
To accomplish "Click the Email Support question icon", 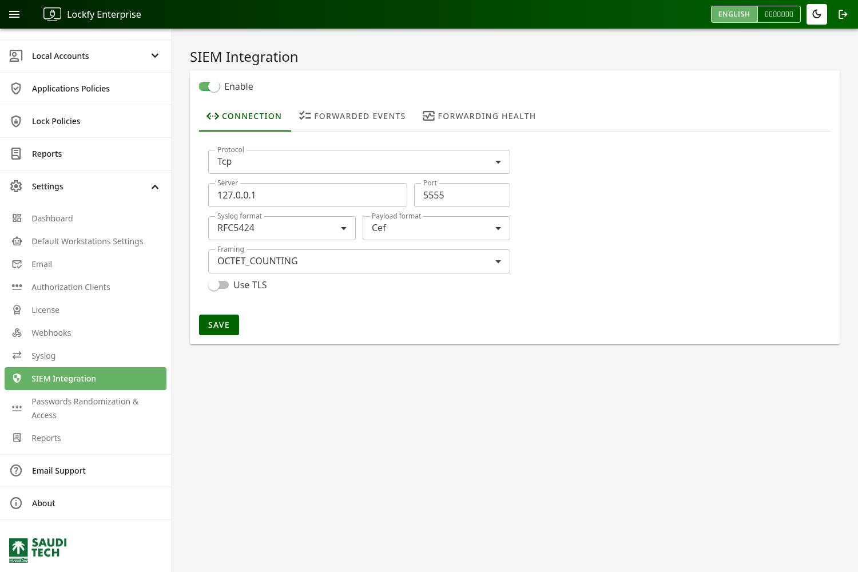I will click(x=16, y=471).
